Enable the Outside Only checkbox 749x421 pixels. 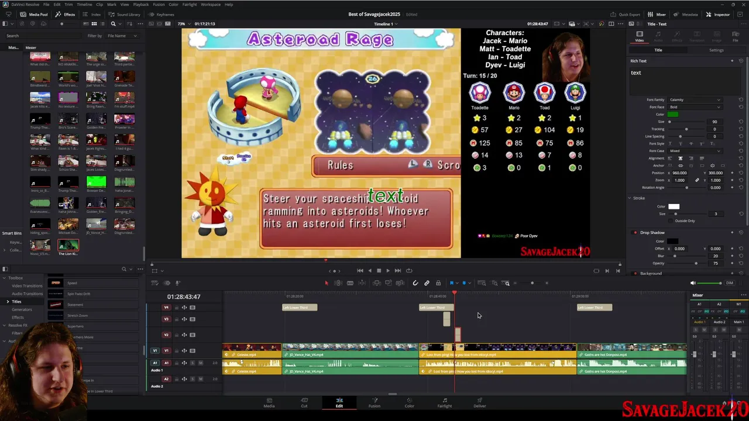[x=670, y=220]
